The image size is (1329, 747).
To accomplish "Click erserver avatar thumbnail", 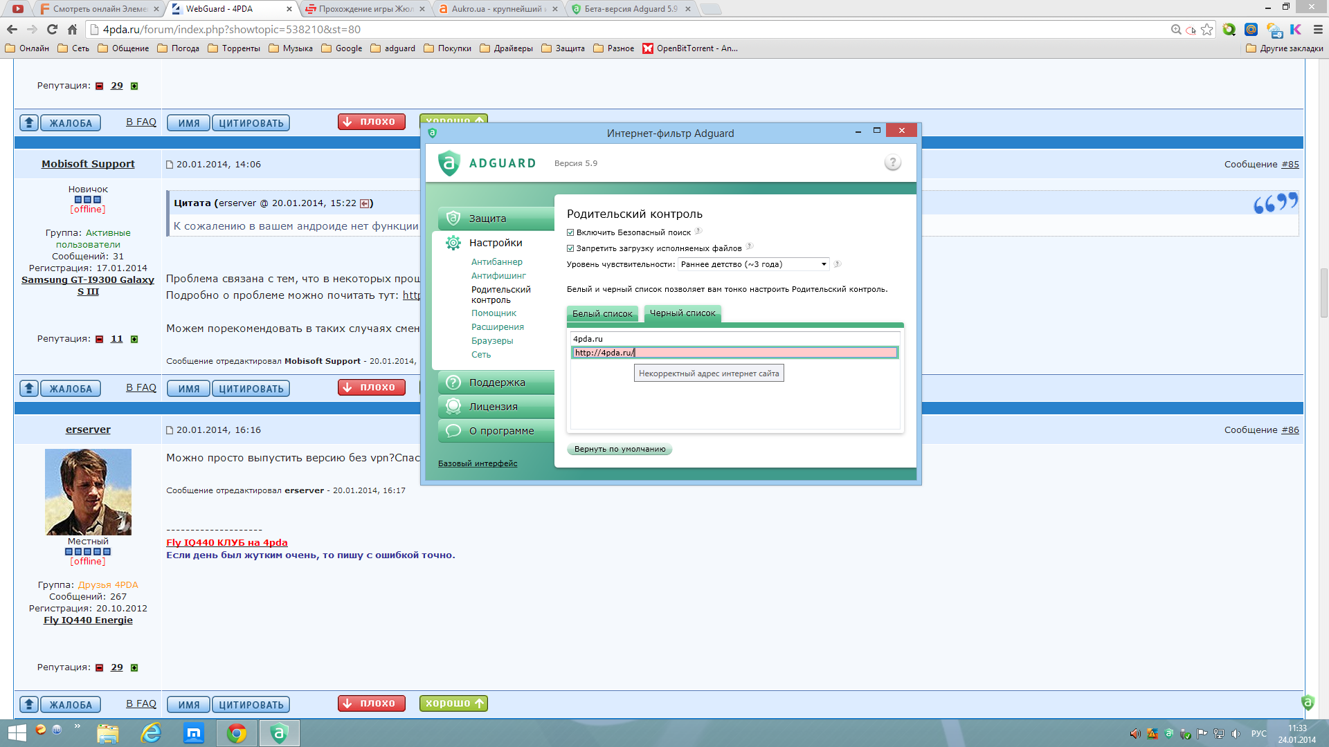I will (x=88, y=492).
